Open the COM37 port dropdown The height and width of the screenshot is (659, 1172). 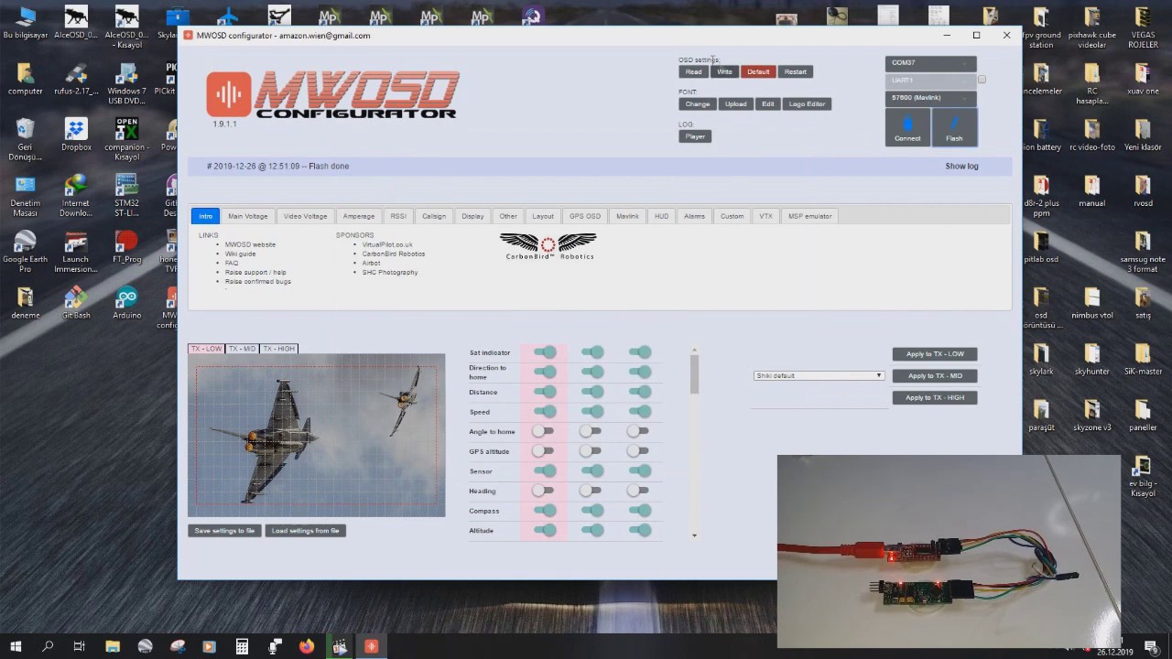pyautogui.click(x=930, y=63)
